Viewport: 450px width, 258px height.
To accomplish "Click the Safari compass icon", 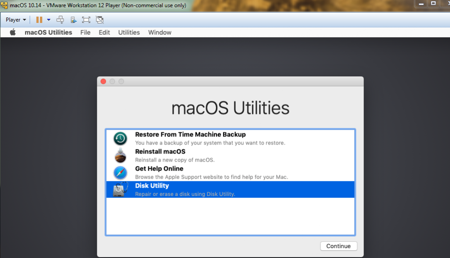I will point(120,172).
